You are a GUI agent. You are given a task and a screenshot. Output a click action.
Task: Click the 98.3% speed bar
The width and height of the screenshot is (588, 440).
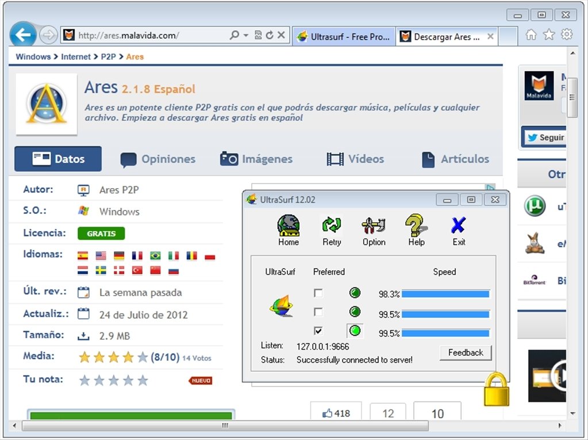[445, 294]
